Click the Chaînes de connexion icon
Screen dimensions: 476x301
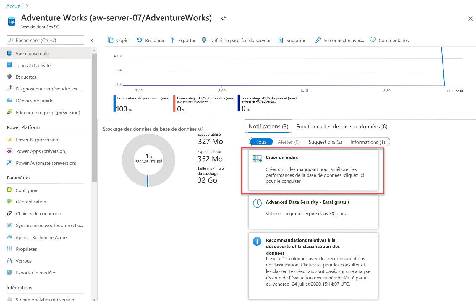coord(9,213)
